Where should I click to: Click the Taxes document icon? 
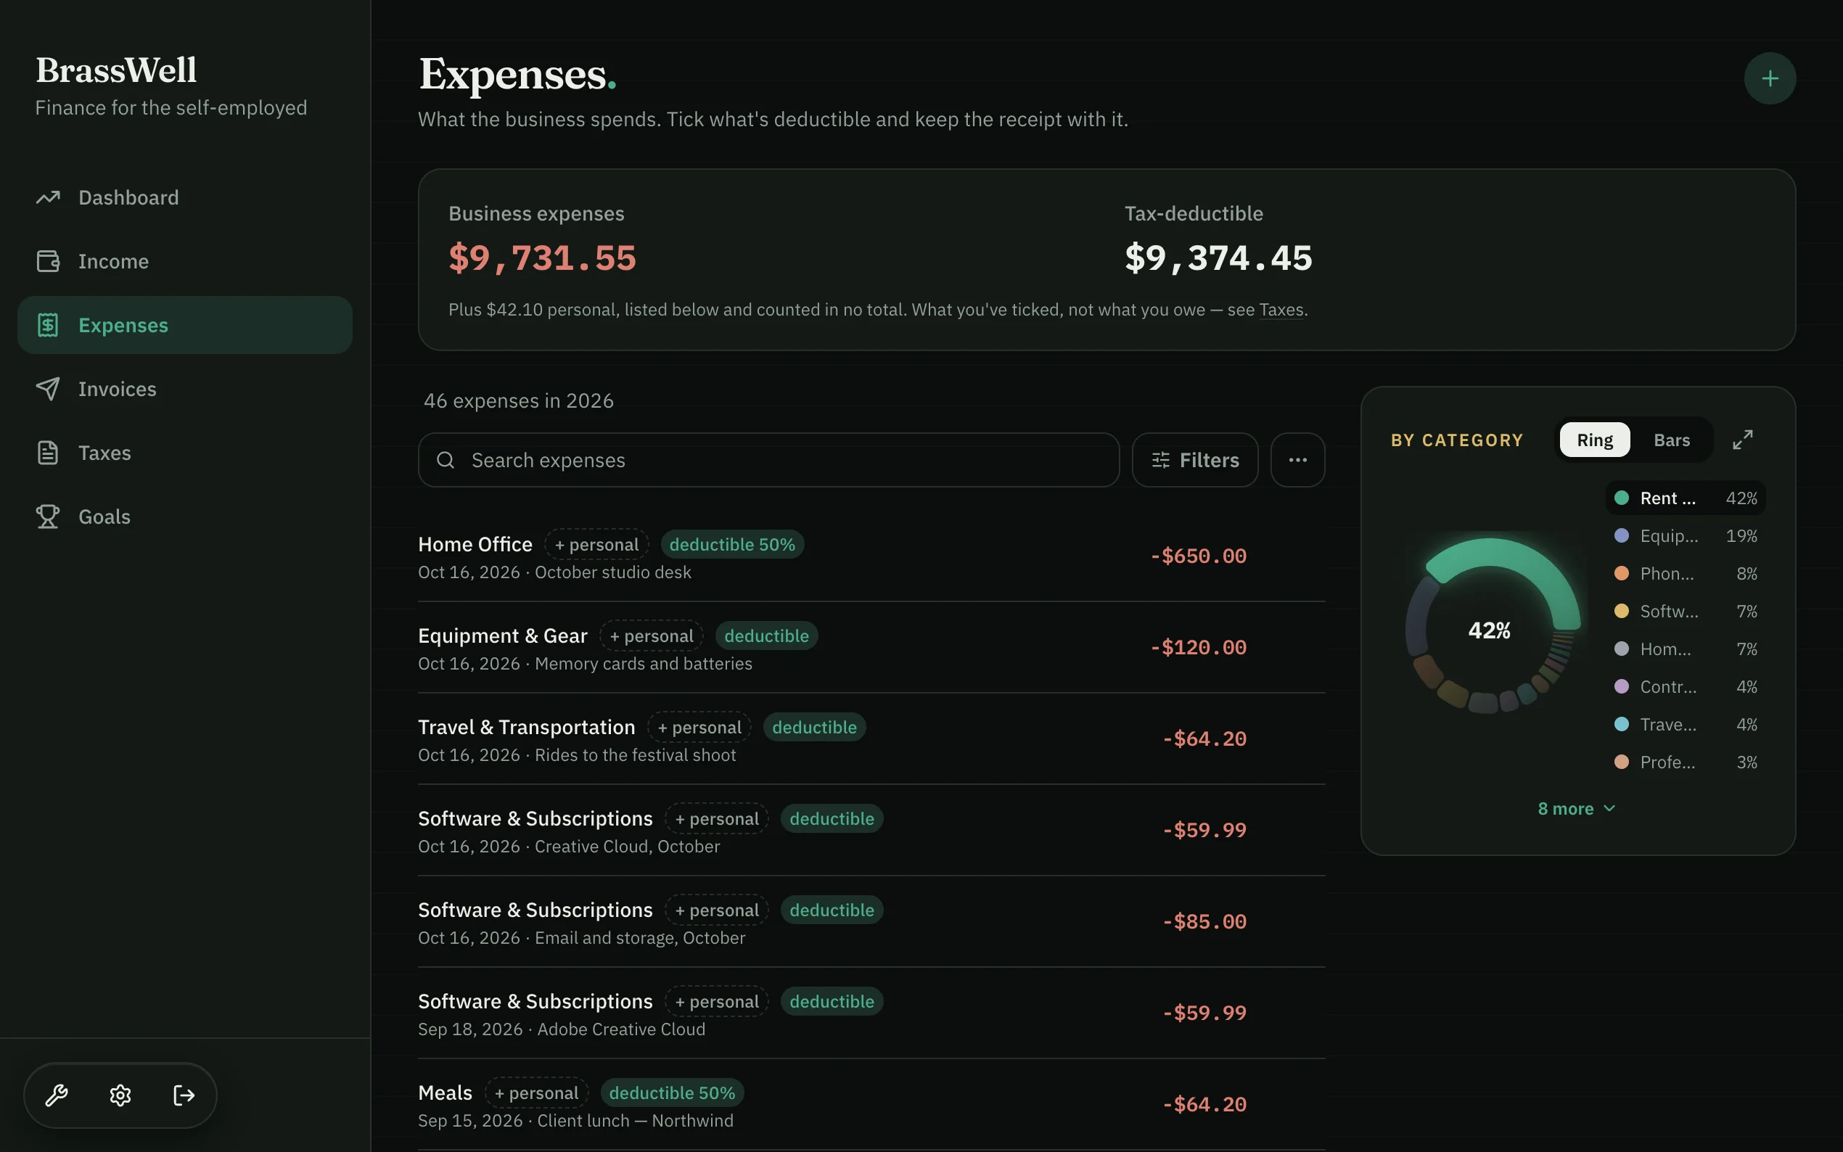48,453
